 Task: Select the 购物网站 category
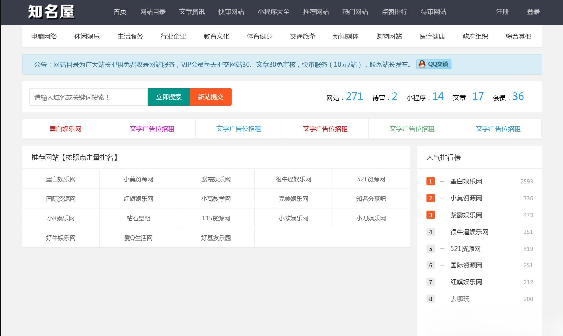coord(389,36)
